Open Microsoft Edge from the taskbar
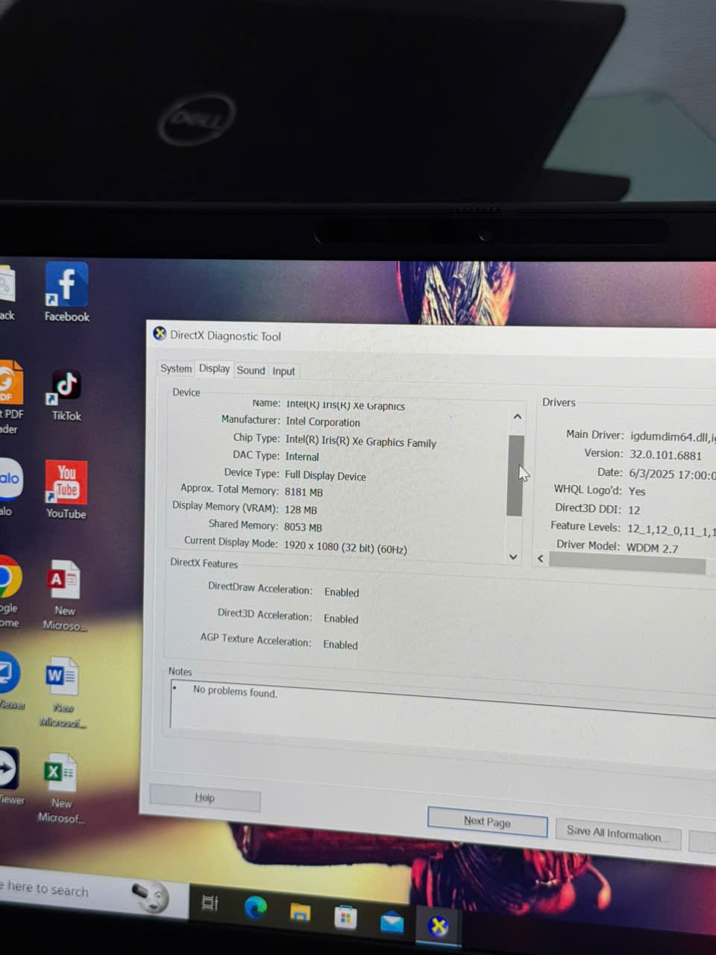The height and width of the screenshot is (955, 716). 255,907
